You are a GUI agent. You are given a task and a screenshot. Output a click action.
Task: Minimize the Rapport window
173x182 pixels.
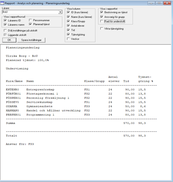151,3
